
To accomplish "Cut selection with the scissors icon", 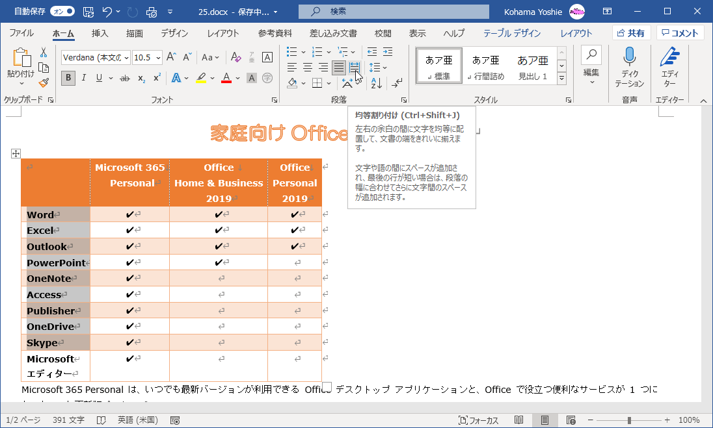I will coord(44,53).
